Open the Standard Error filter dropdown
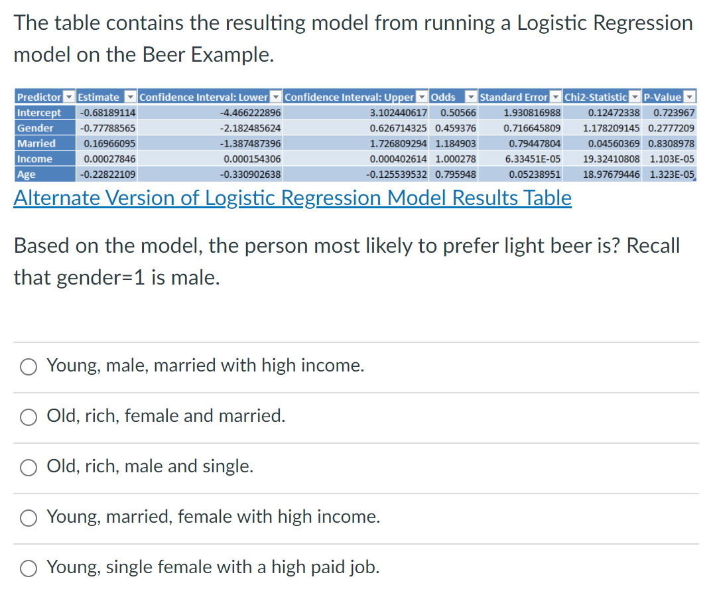713x603 pixels. (x=556, y=97)
